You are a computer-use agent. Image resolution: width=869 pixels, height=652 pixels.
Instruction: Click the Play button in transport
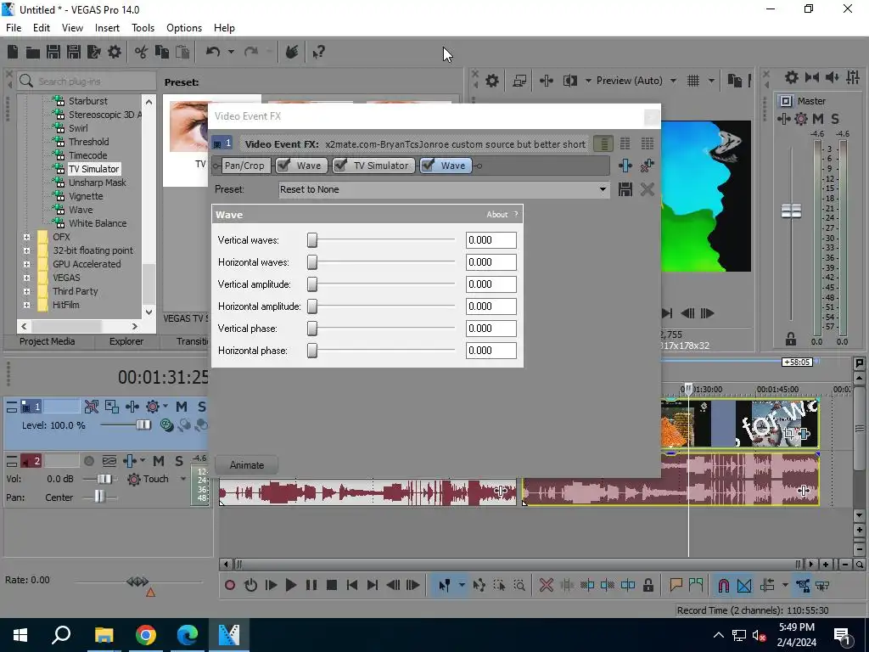pyautogui.click(x=290, y=585)
